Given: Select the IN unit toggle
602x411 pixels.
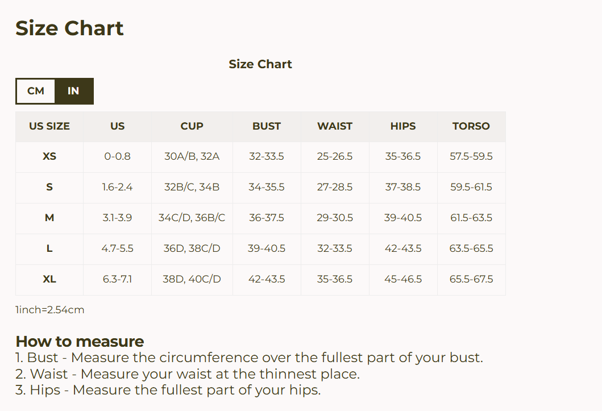Looking at the screenshot, I should tap(73, 91).
